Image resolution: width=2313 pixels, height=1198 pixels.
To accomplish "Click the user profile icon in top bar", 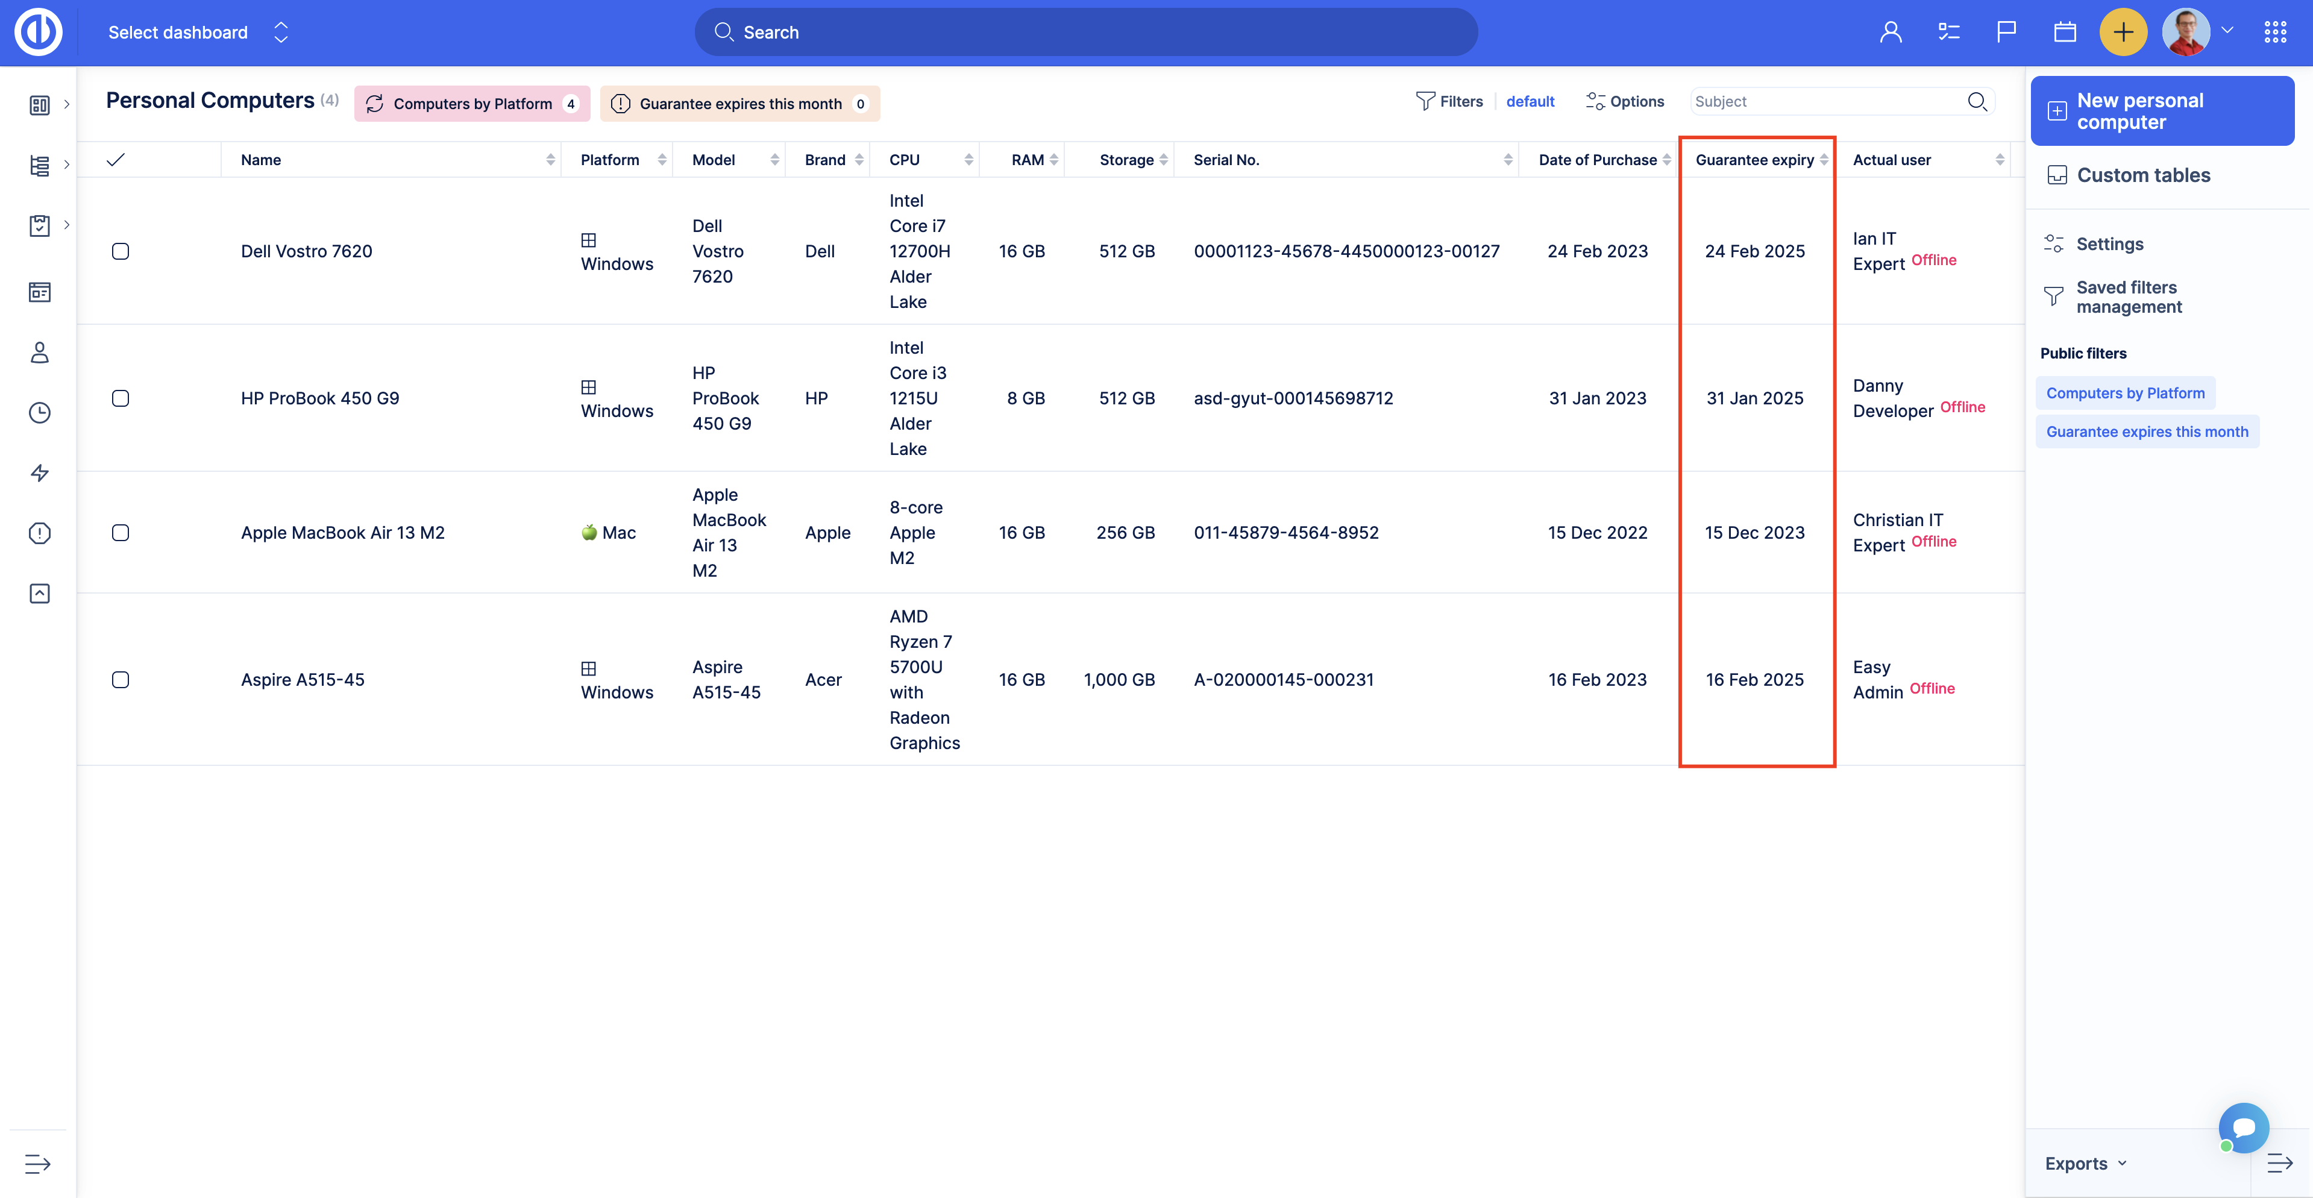I will [1890, 33].
